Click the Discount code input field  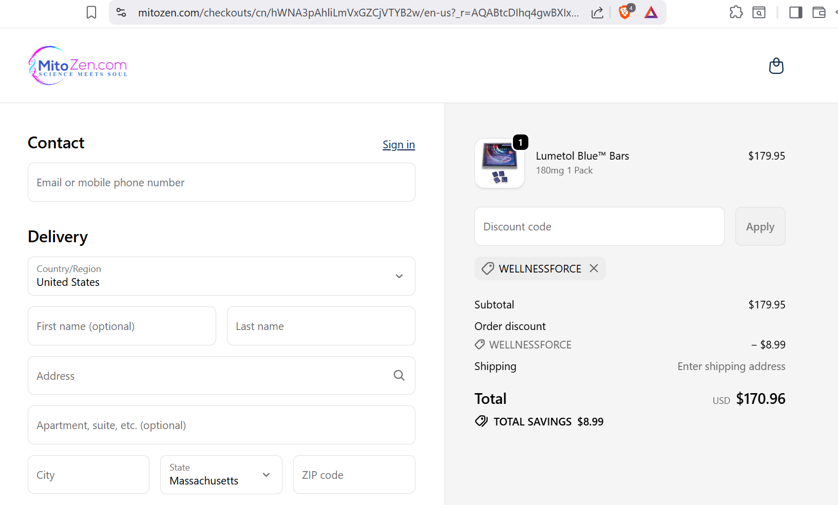(x=599, y=226)
